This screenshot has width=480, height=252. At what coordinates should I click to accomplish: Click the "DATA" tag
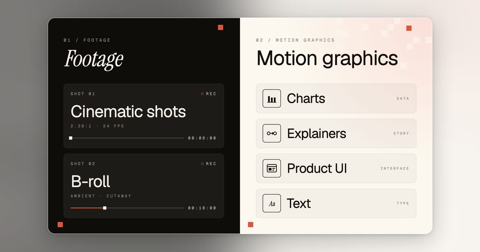[x=403, y=98]
